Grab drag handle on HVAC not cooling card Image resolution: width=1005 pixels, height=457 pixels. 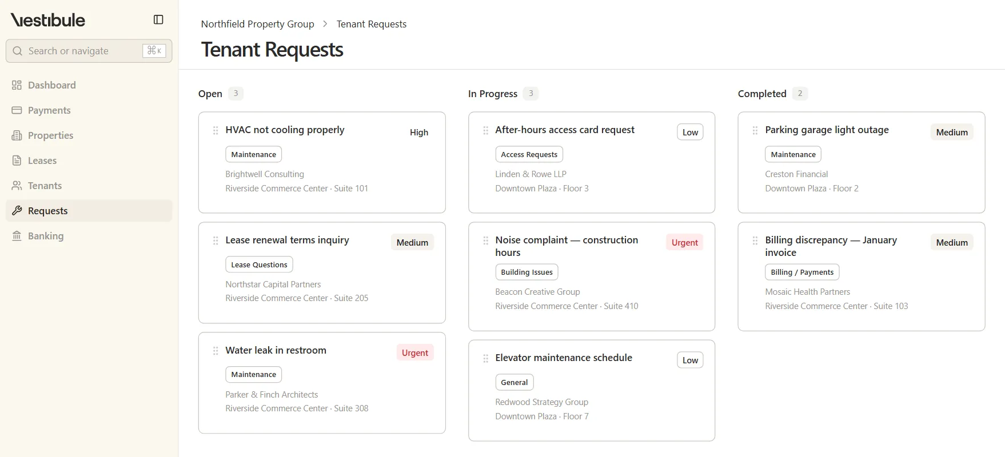click(216, 130)
